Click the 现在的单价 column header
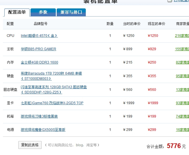Screen dimensions: 189x155 157,24
